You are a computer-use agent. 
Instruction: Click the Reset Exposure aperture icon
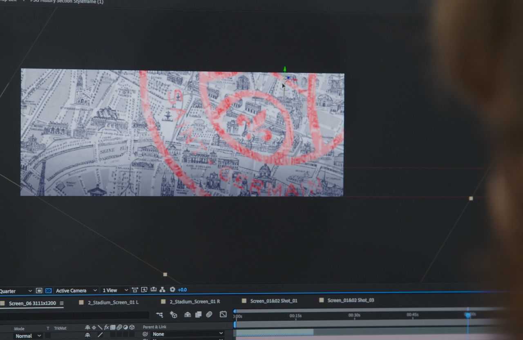pyautogui.click(x=172, y=290)
